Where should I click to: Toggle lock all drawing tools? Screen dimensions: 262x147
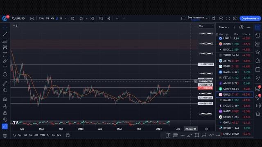point(5,113)
